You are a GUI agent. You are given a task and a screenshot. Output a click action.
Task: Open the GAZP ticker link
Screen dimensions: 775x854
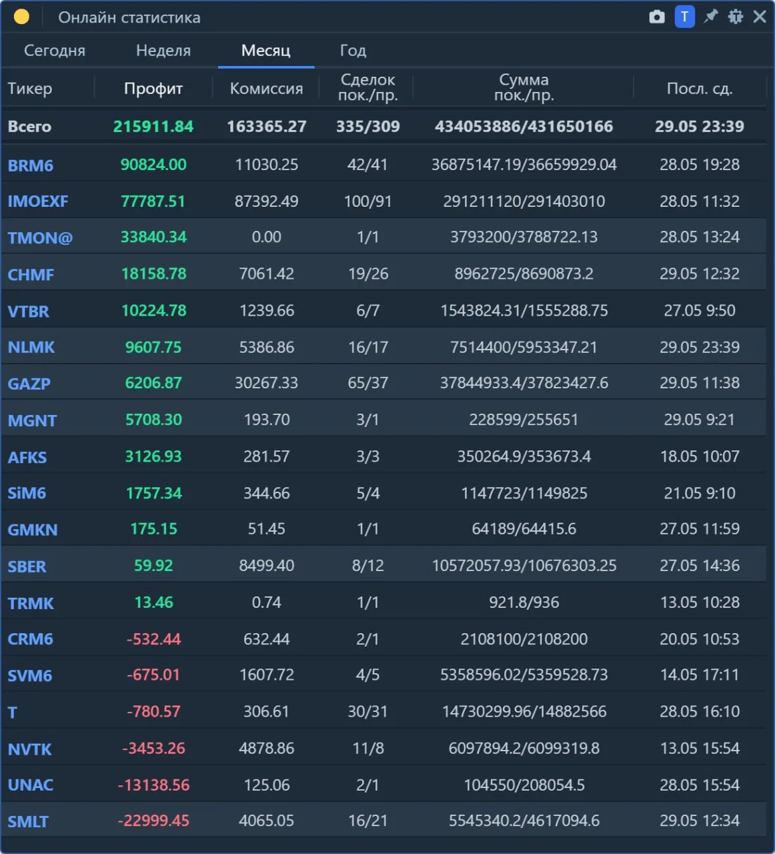click(29, 384)
